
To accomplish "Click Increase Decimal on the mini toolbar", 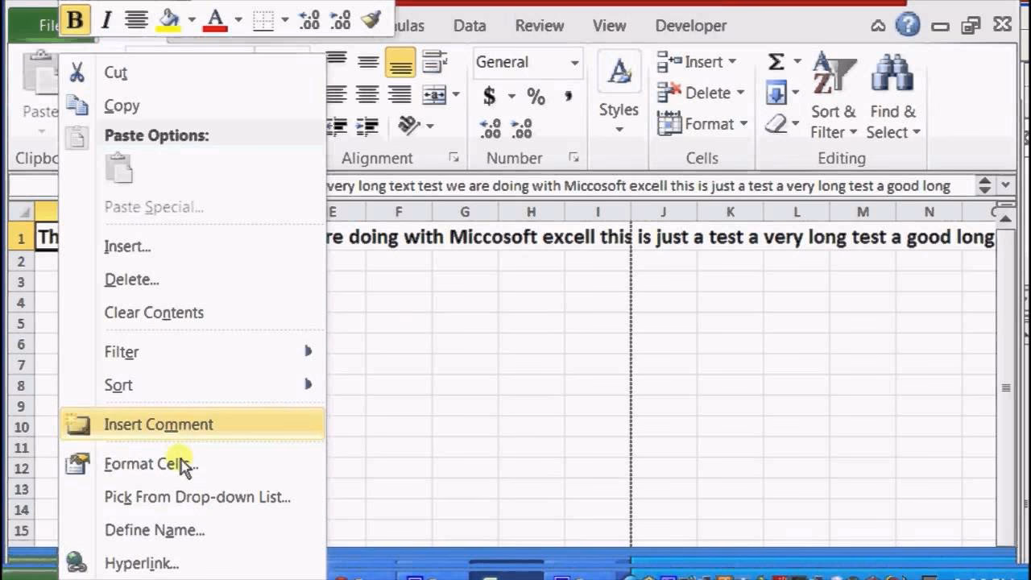I will point(308,20).
